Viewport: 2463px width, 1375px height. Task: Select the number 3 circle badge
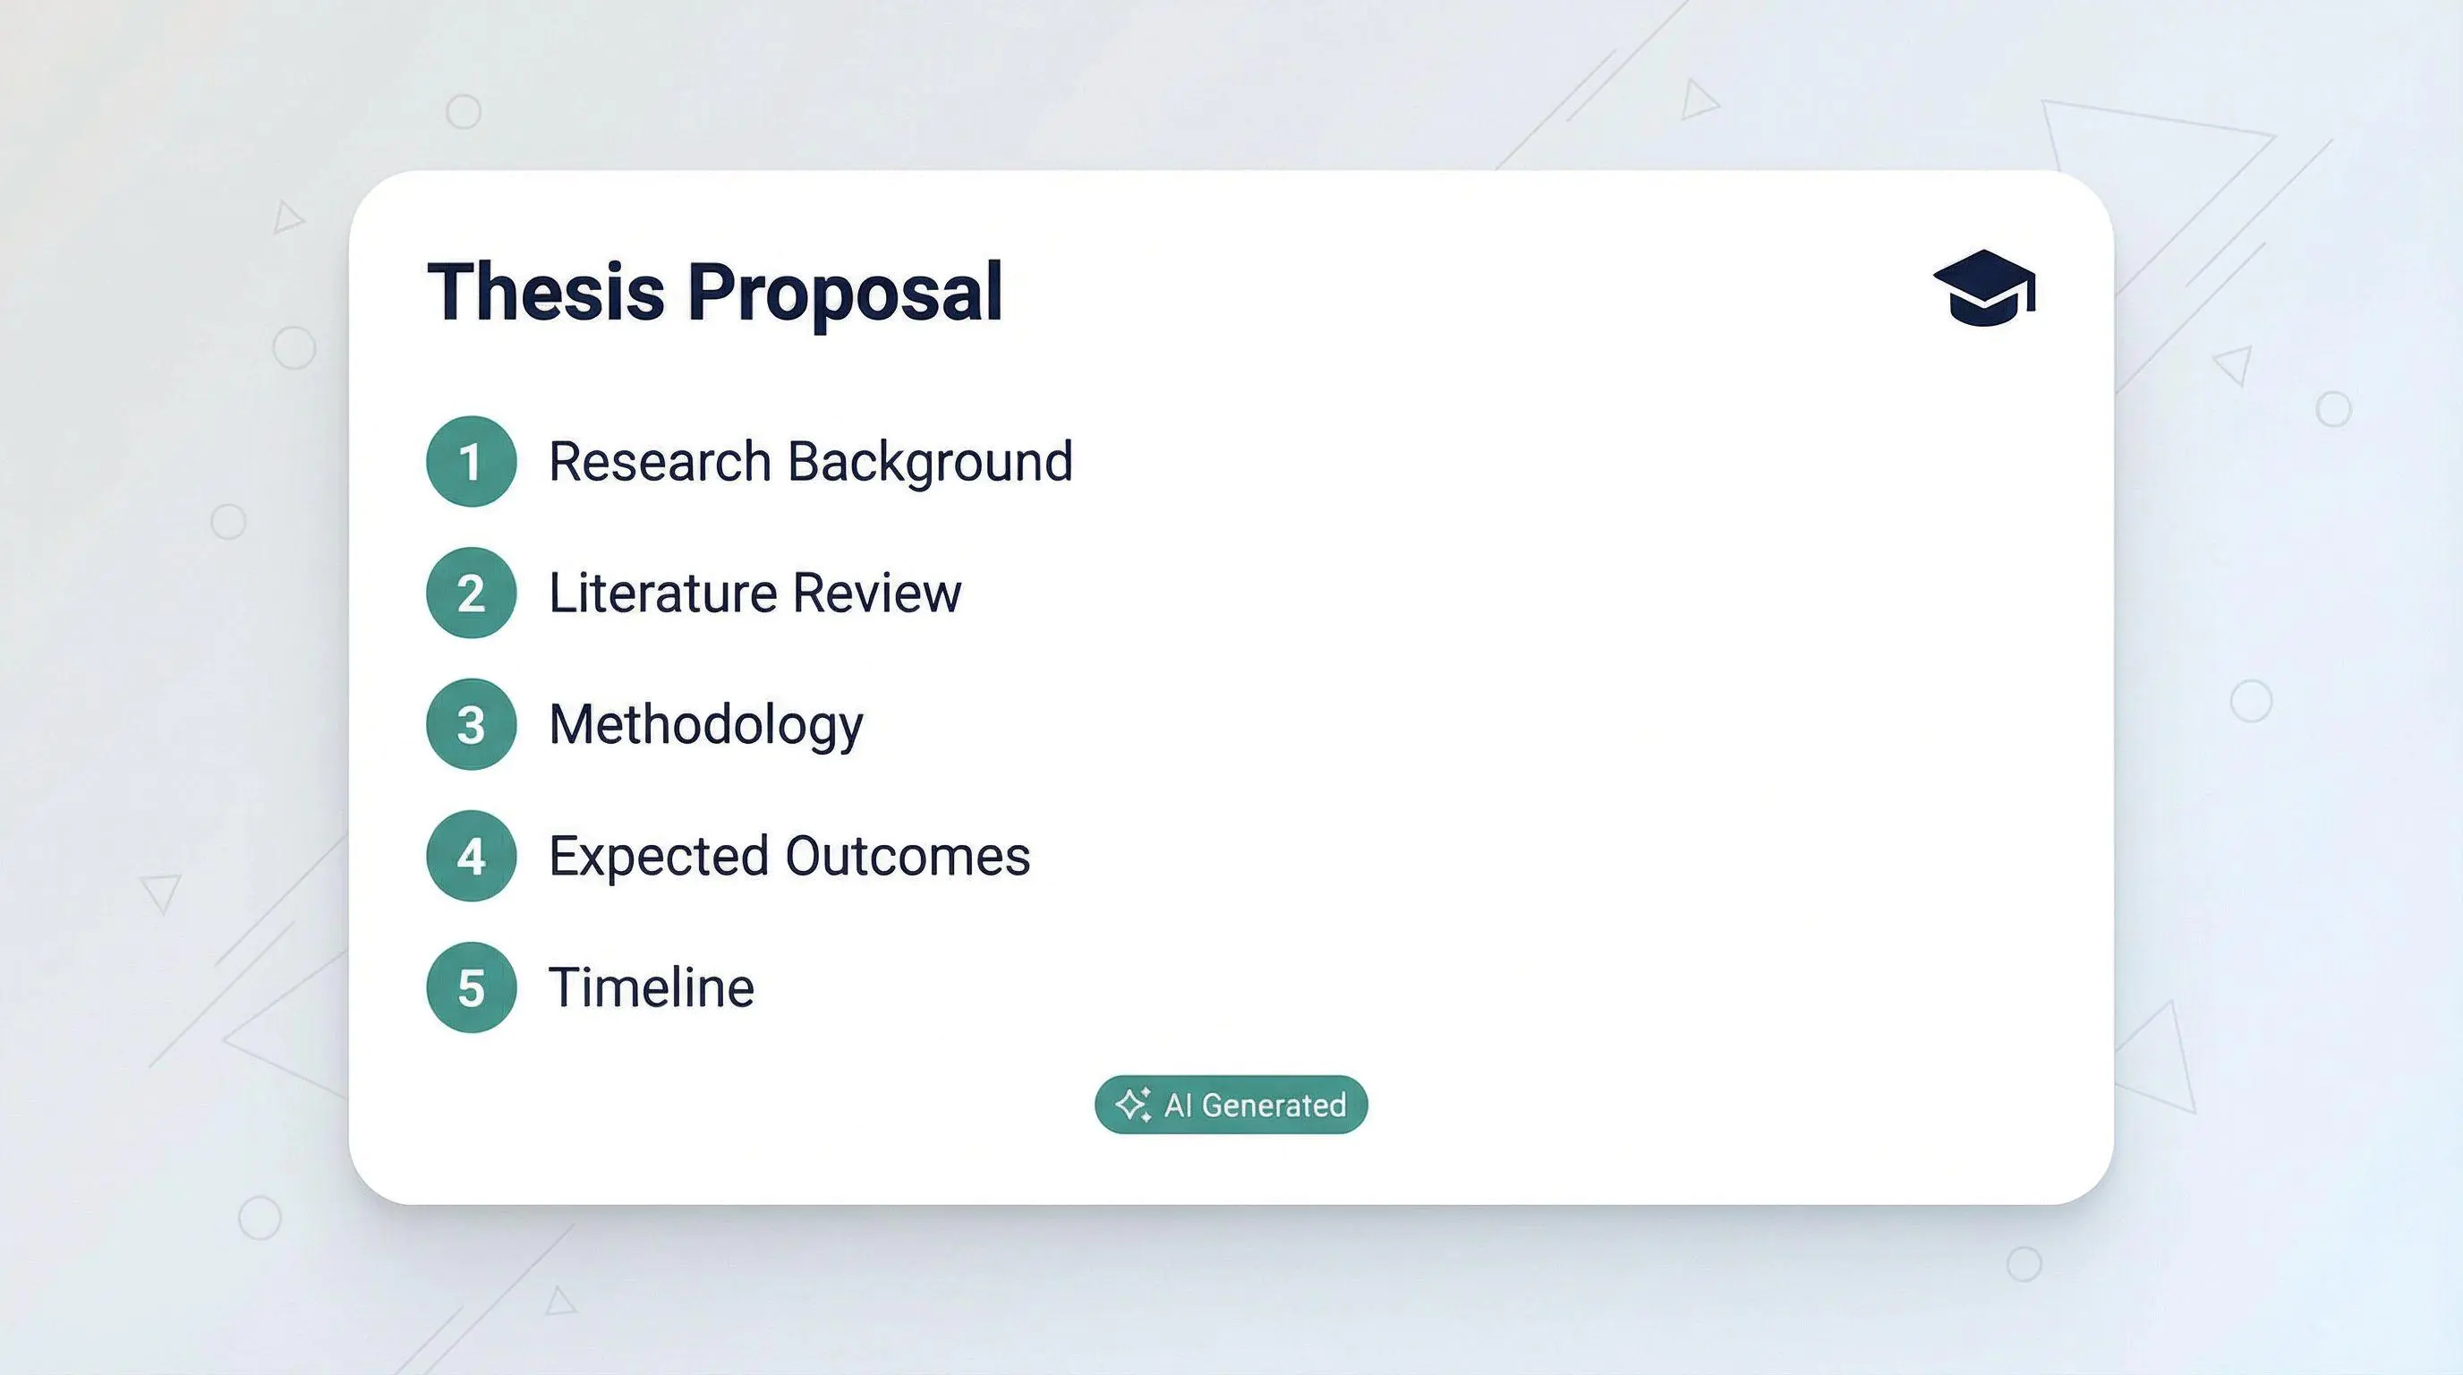pos(472,724)
